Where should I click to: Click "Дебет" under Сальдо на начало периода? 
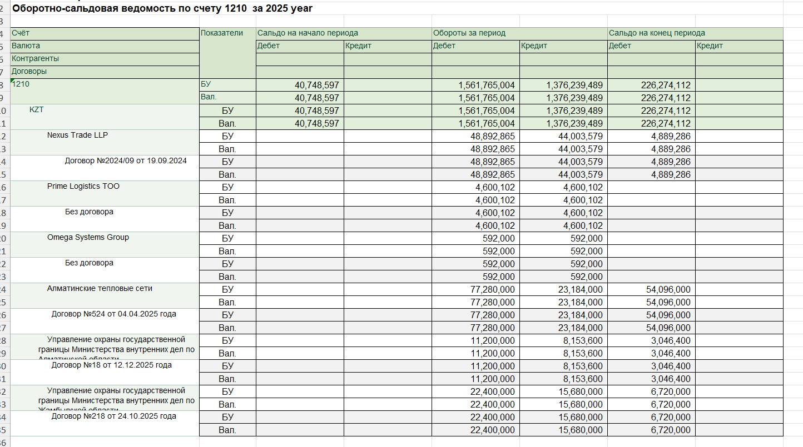(300, 46)
